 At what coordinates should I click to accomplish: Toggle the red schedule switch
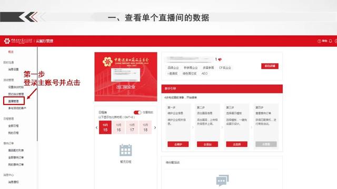(x=137, y=112)
